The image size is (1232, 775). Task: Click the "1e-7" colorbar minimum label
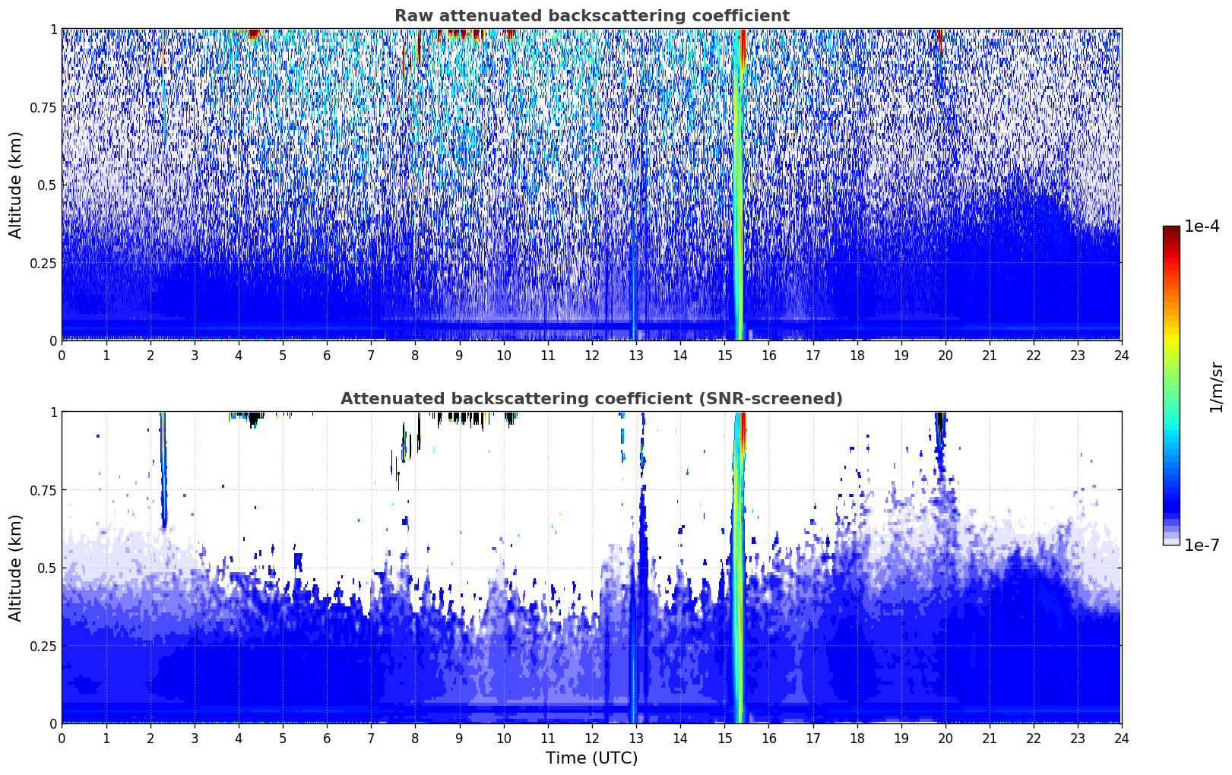pyautogui.click(x=1202, y=545)
